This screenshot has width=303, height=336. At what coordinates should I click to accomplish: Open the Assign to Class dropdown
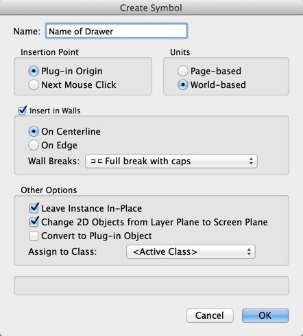tap(191, 251)
